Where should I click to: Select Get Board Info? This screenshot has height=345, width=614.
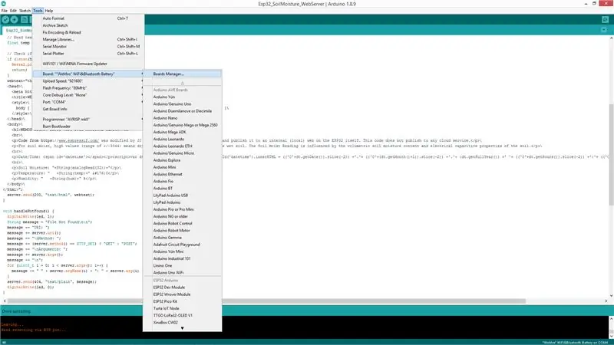88,109
